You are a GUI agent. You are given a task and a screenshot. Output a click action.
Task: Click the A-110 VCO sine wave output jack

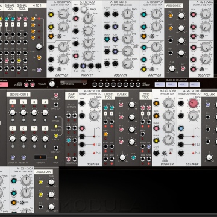tap(98, 66)
